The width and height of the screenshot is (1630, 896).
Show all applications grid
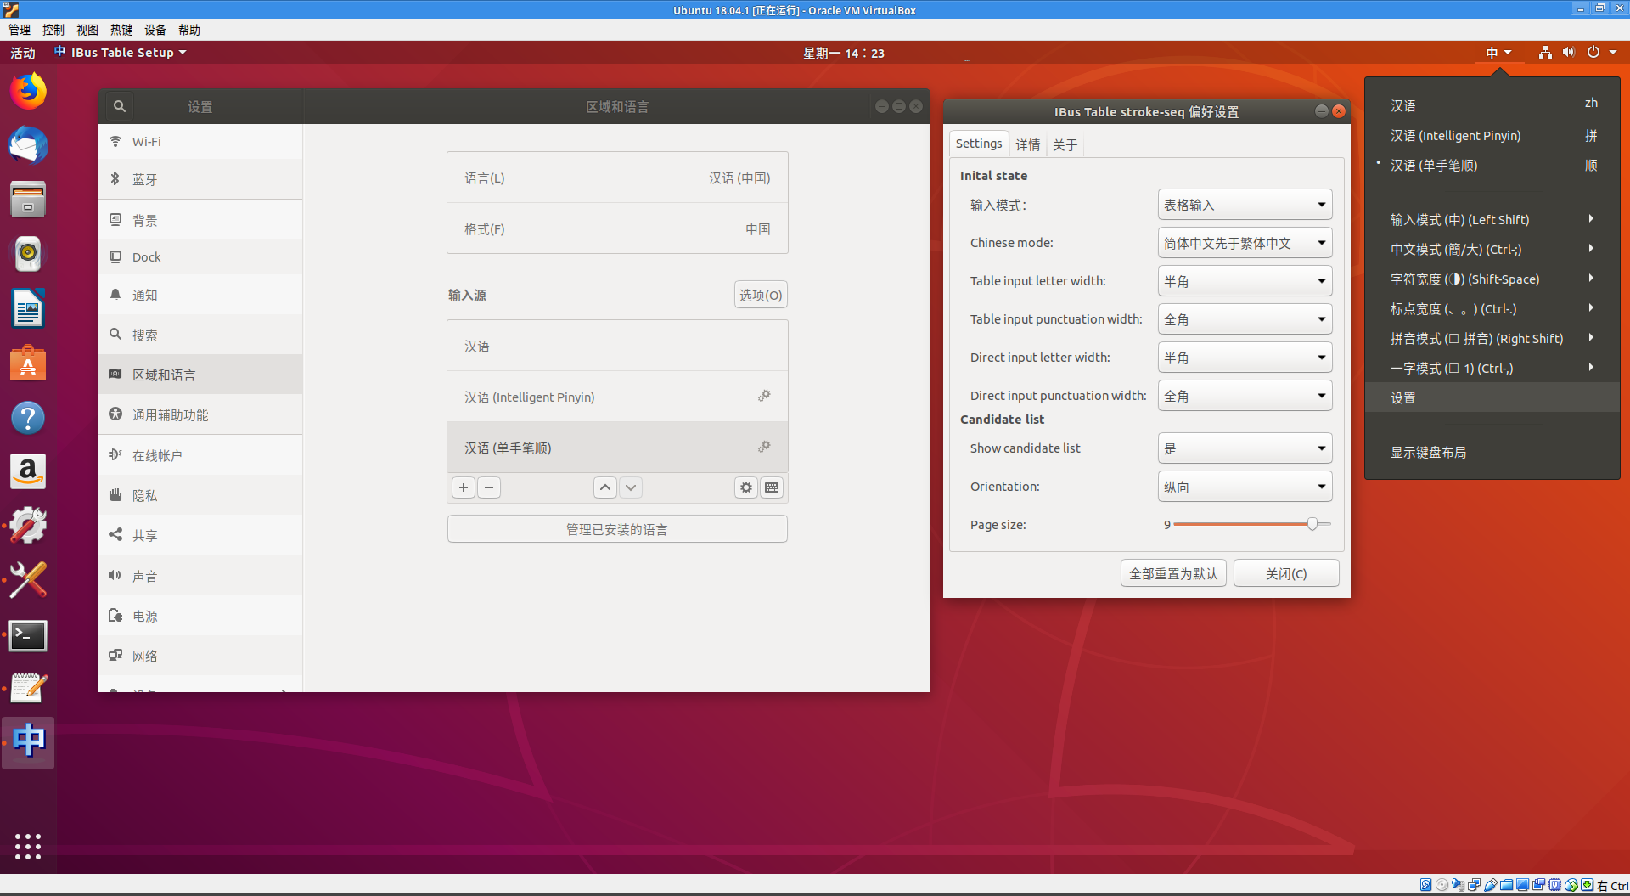click(x=28, y=846)
